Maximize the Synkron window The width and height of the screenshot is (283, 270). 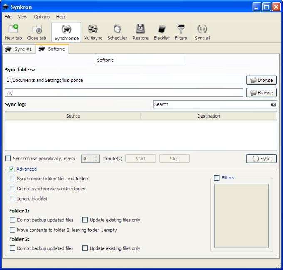pyautogui.click(x=266, y=7)
